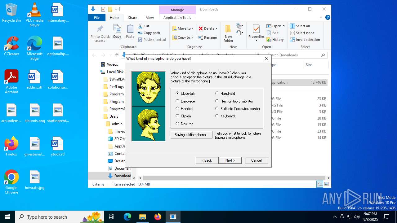The height and width of the screenshot is (223, 397).
Task: Open Customize Quick Access Toolbar dropdown
Action: [116, 10]
